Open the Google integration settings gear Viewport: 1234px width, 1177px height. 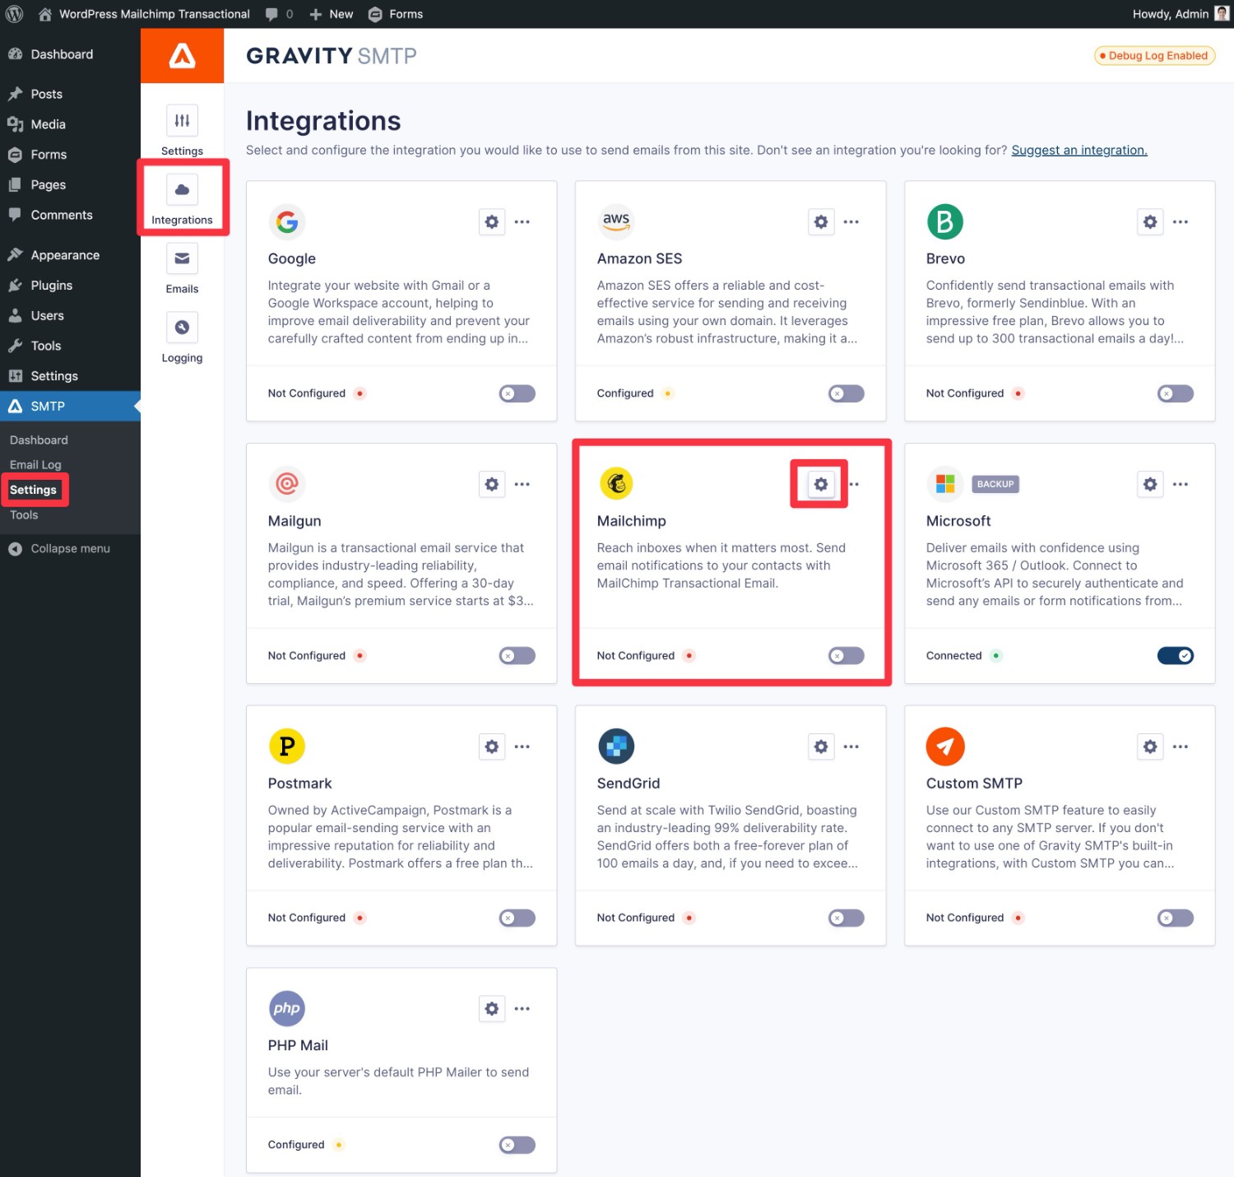(492, 222)
